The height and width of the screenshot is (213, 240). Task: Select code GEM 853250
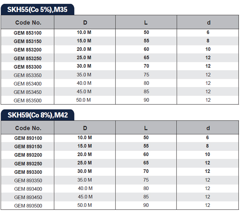[28, 58]
